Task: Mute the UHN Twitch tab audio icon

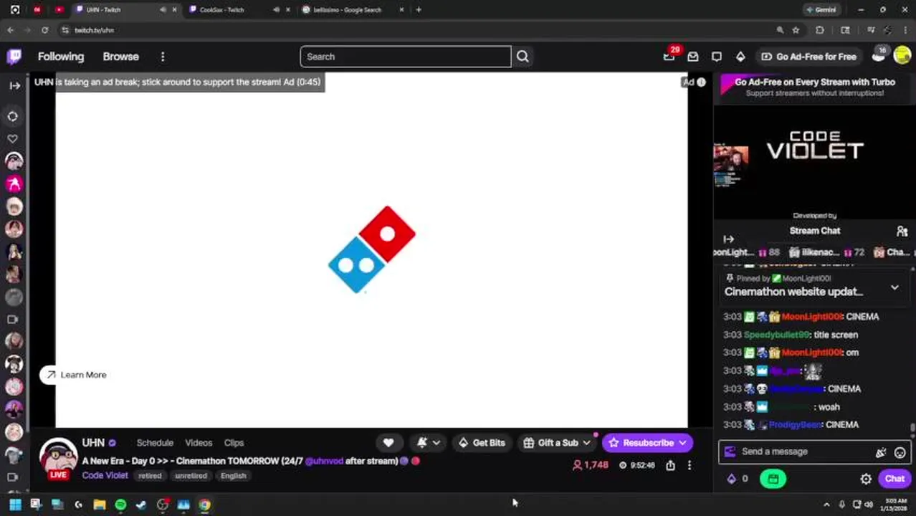Action: coord(163,10)
